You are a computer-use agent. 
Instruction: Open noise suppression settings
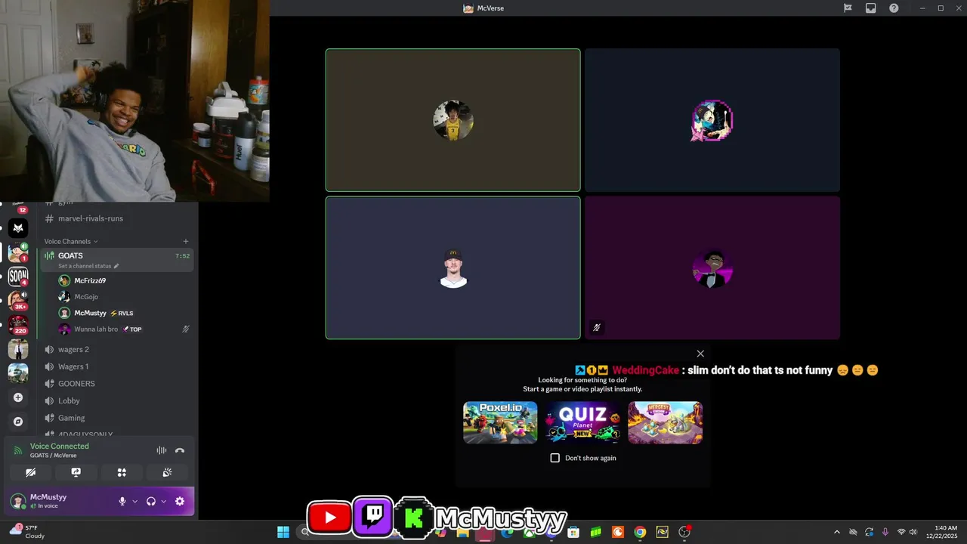click(162, 450)
